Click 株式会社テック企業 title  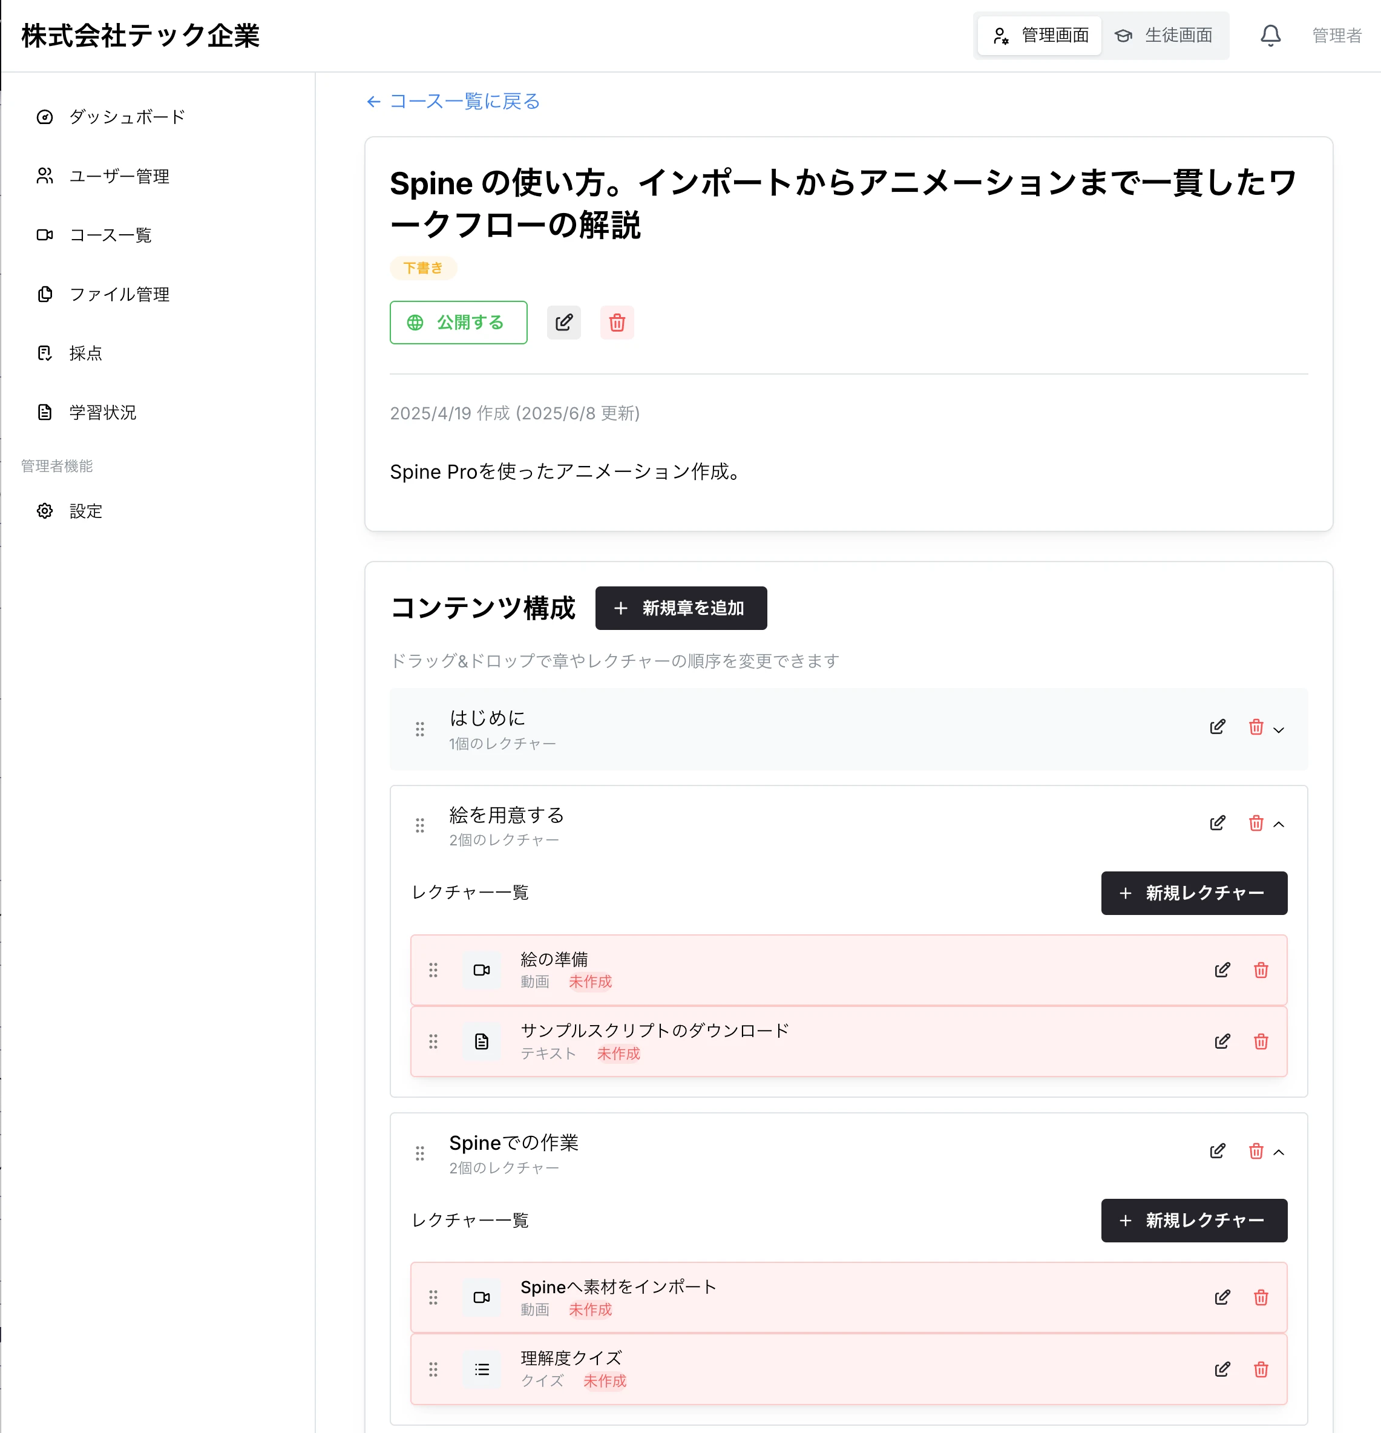[140, 35]
